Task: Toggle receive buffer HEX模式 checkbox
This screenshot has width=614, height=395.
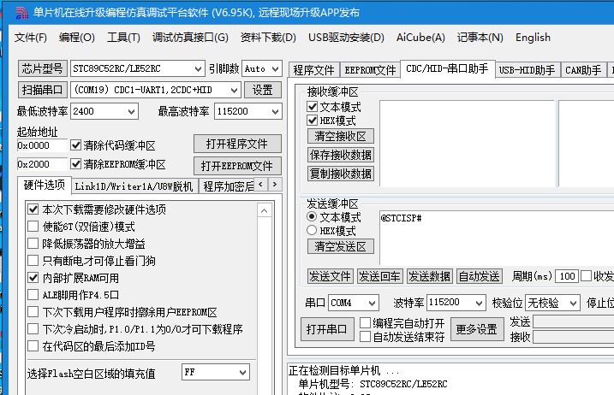Action: [312, 121]
